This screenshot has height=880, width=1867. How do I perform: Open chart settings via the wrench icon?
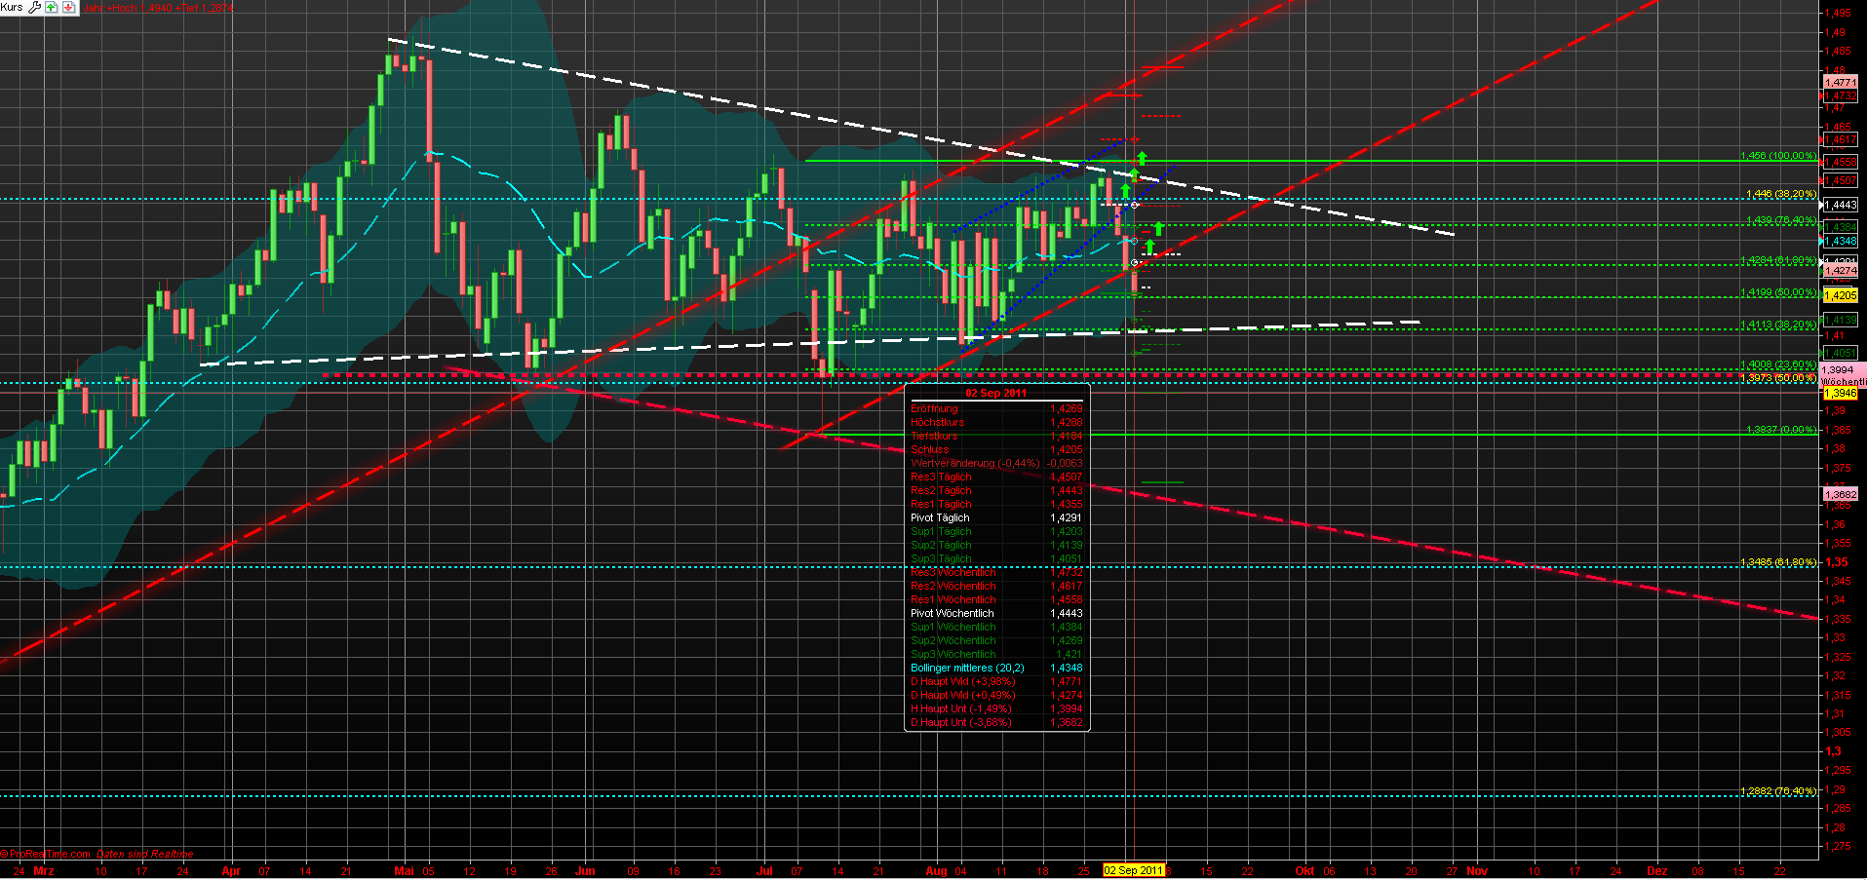35,8
